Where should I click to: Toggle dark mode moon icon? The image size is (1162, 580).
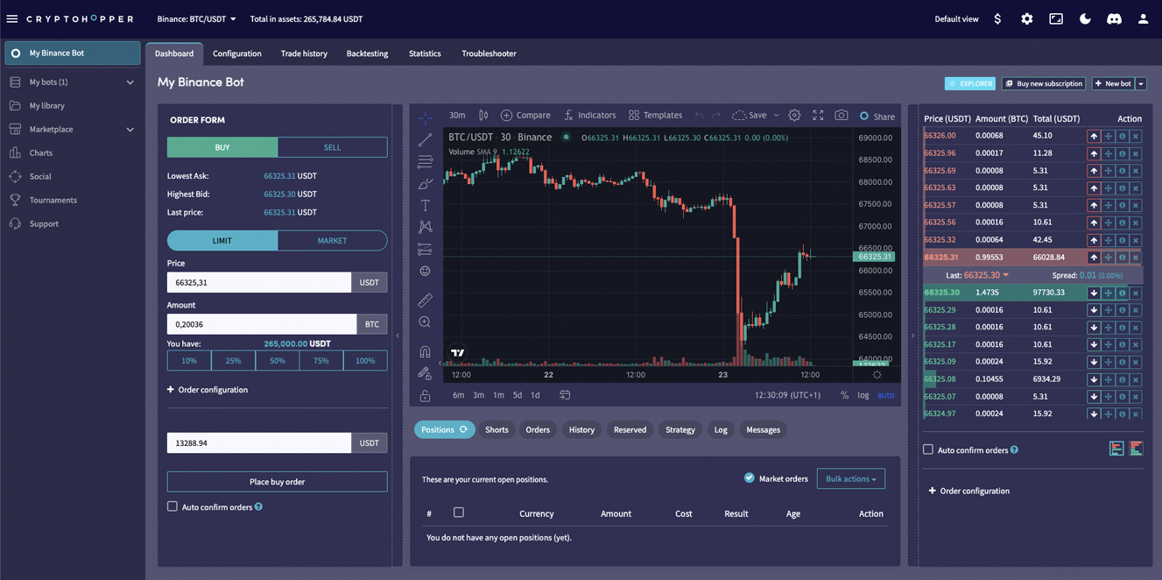pos(1085,18)
